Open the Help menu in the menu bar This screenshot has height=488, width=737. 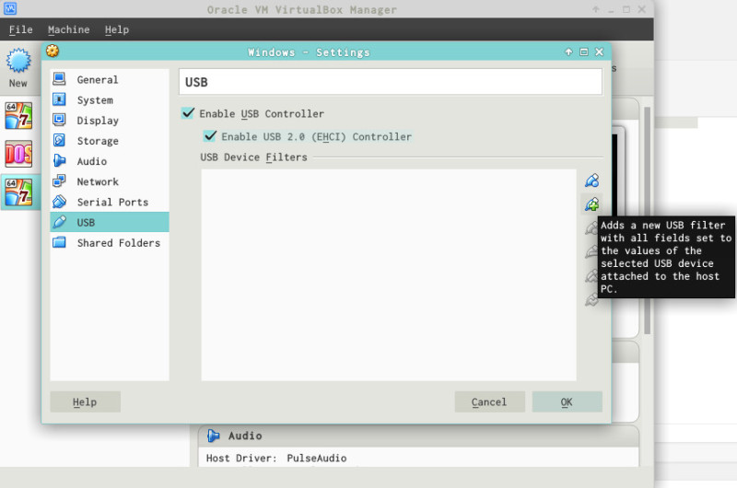click(117, 29)
